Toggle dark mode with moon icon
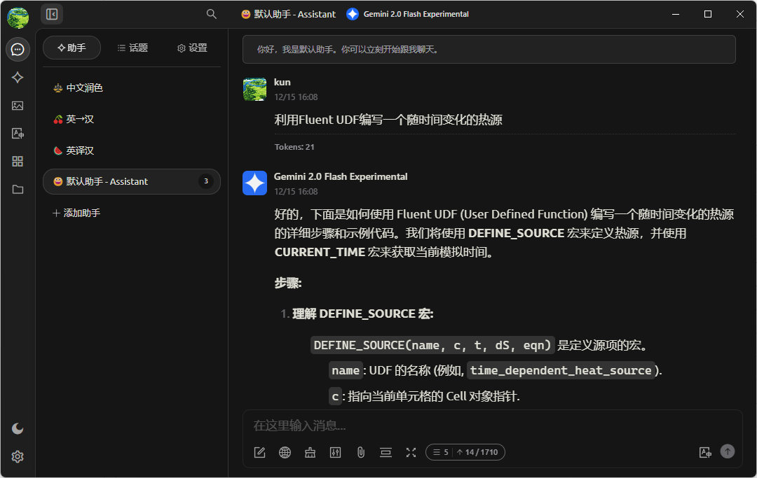The width and height of the screenshot is (757, 478). (18, 428)
